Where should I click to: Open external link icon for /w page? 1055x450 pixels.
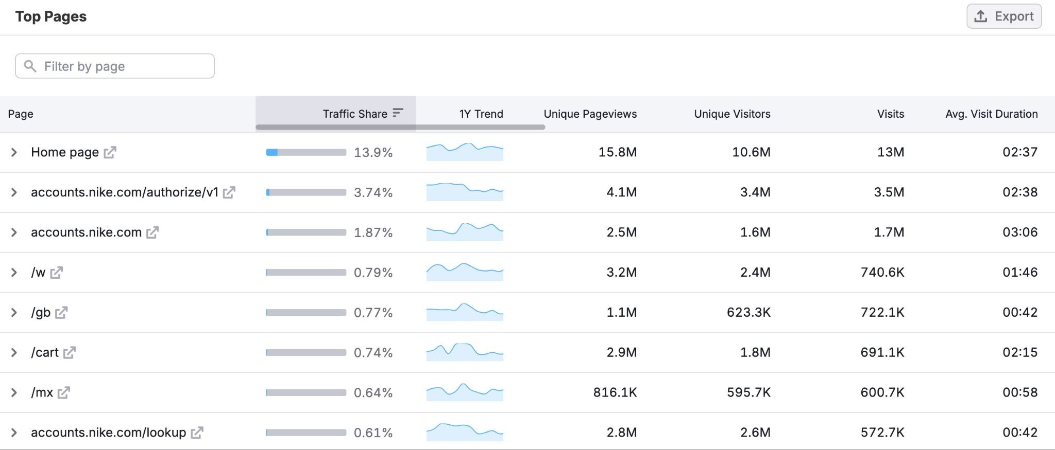(x=57, y=273)
